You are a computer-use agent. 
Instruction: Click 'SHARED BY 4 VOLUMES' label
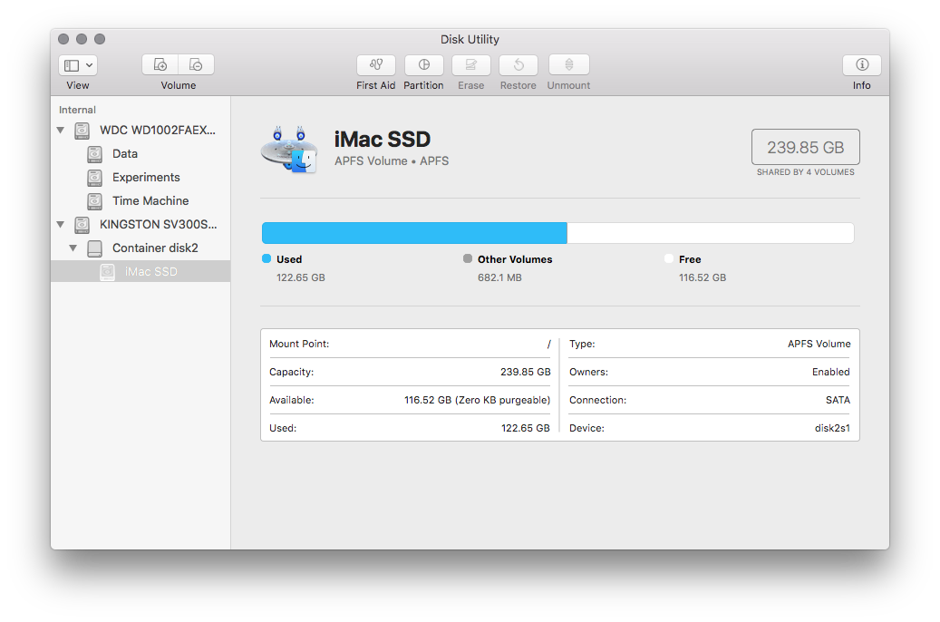tap(806, 172)
